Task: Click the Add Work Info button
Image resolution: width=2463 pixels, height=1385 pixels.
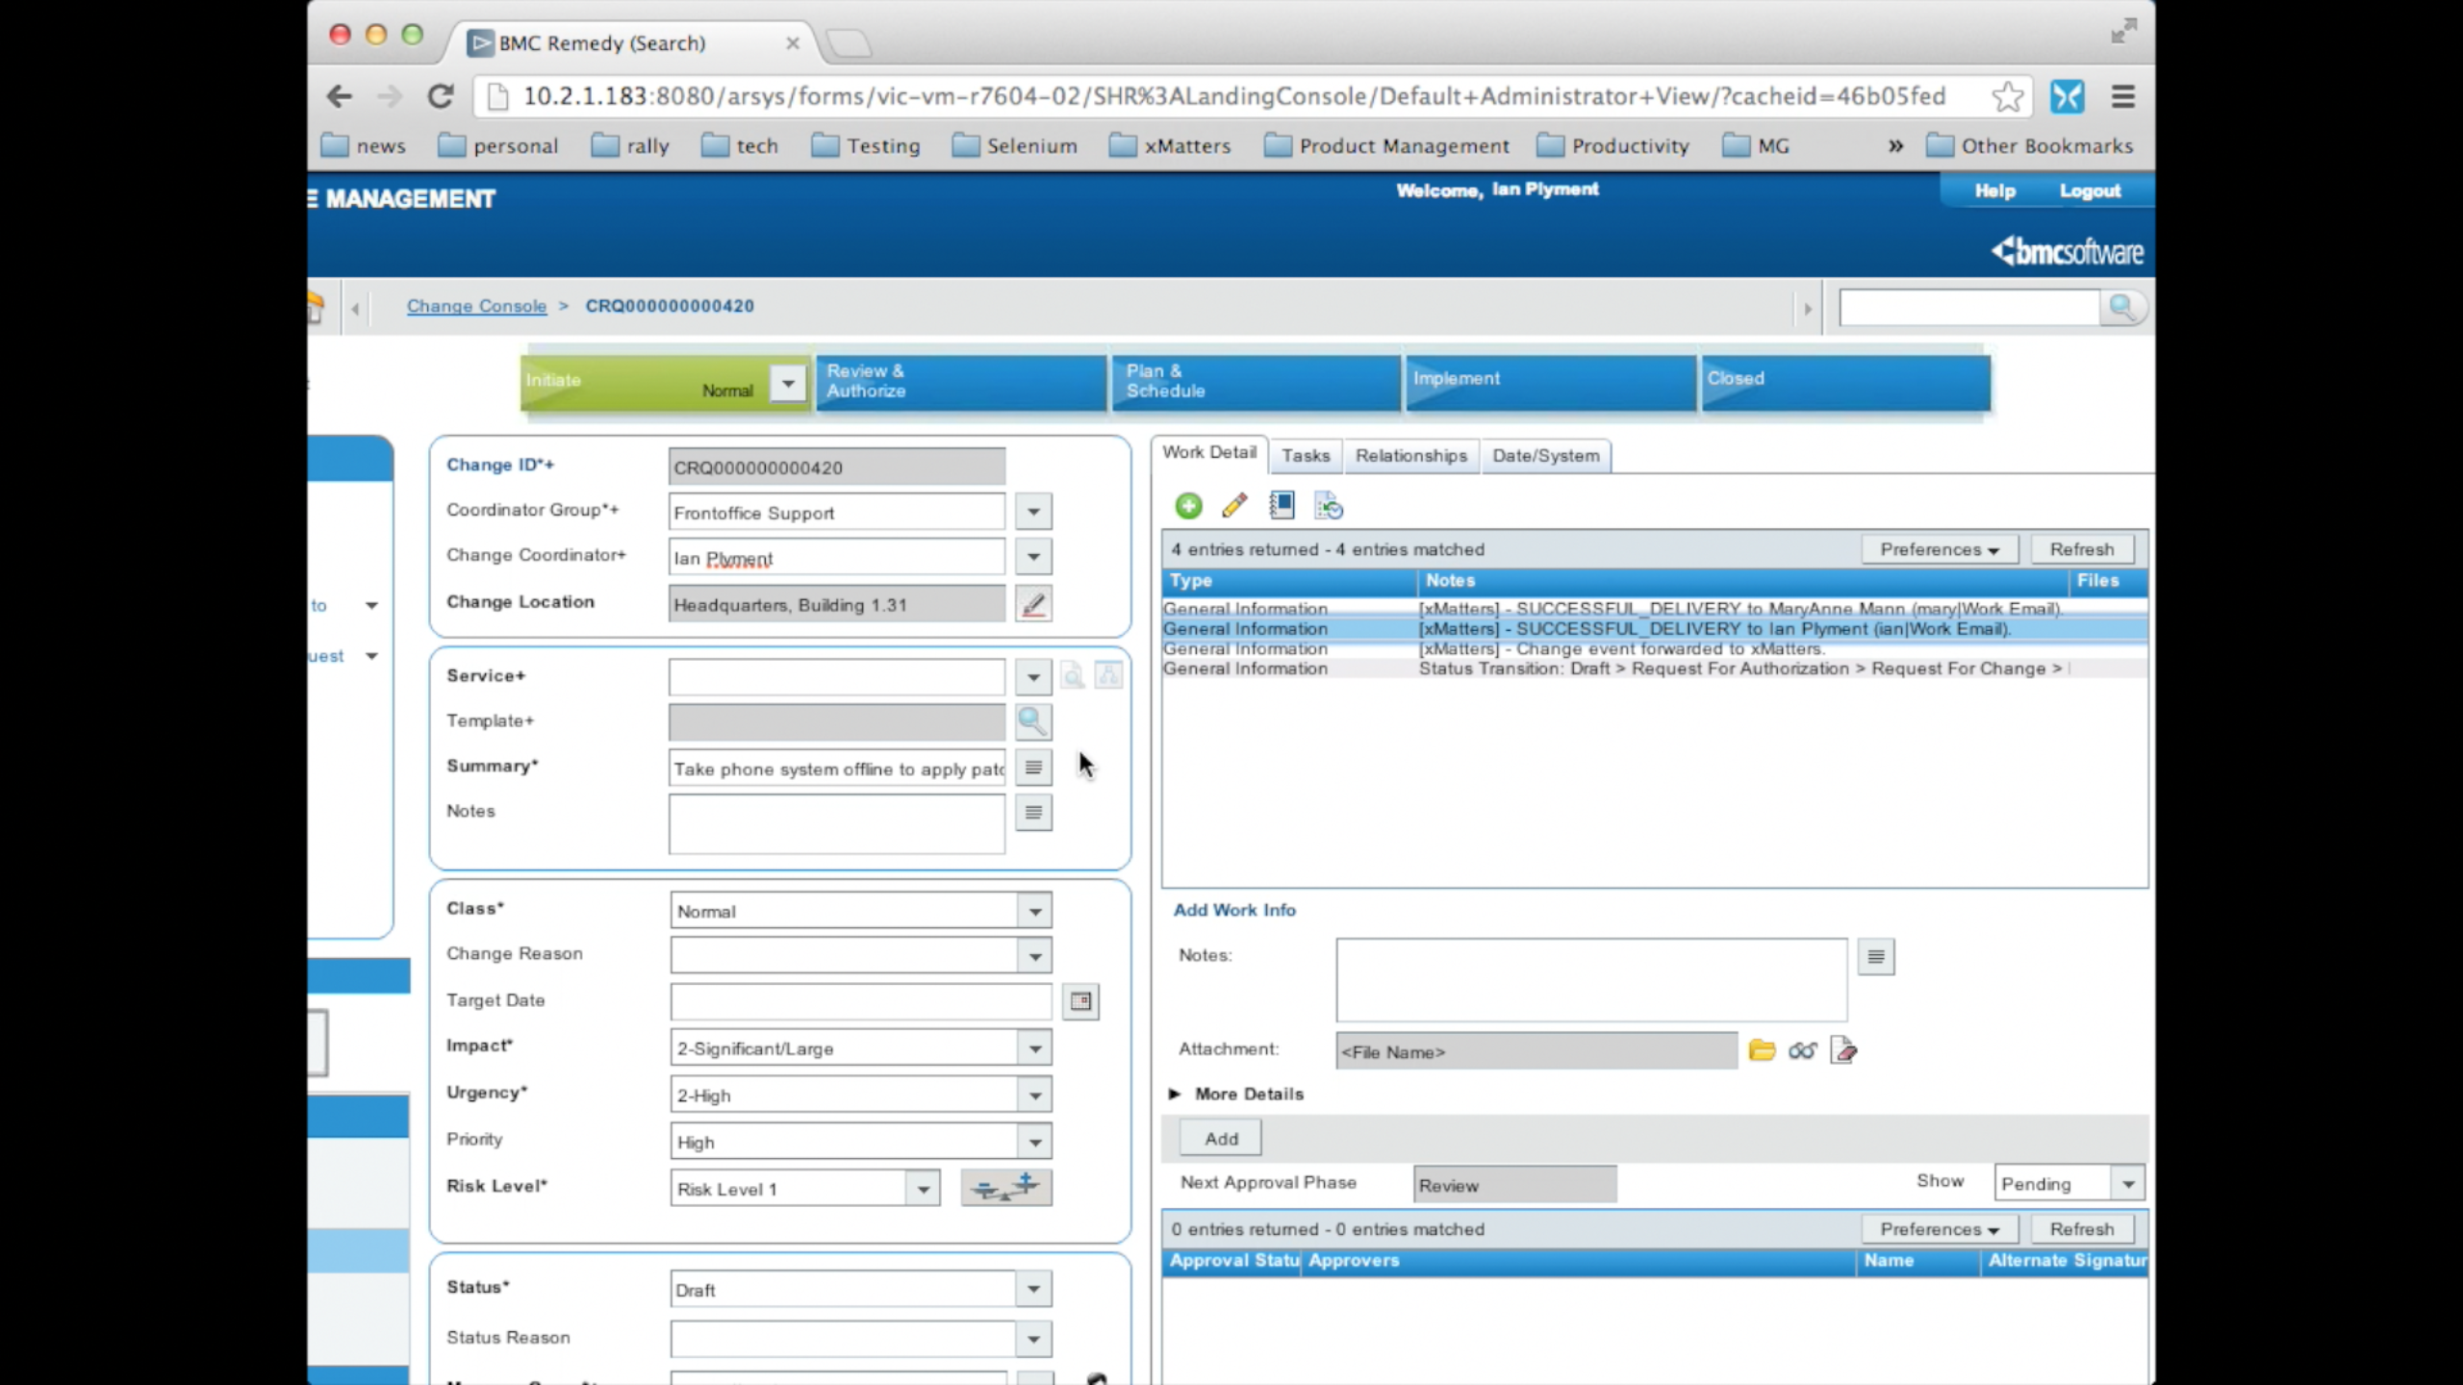Action: tap(1221, 1137)
